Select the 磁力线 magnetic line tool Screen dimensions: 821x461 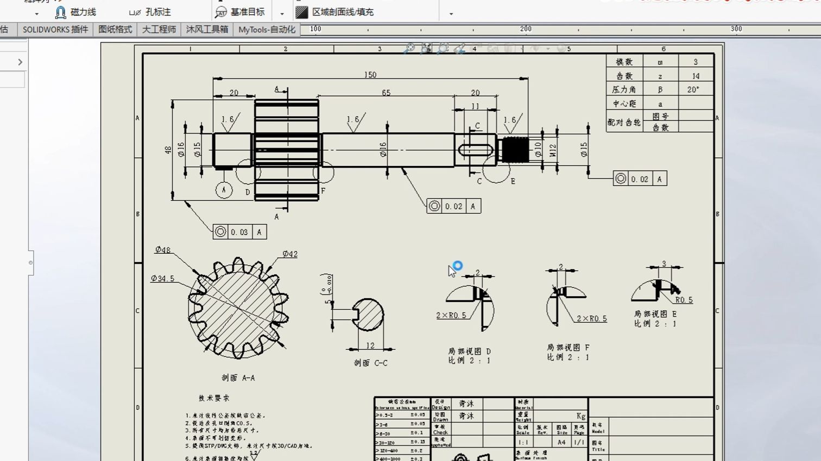[x=75, y=12]
